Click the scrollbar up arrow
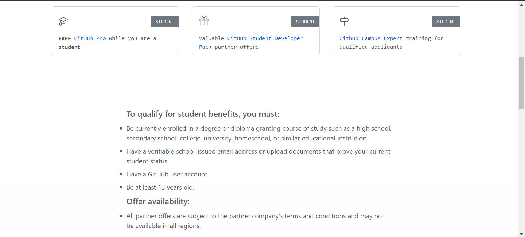Screen dimensions: 525x237 (x=522, y=5)
